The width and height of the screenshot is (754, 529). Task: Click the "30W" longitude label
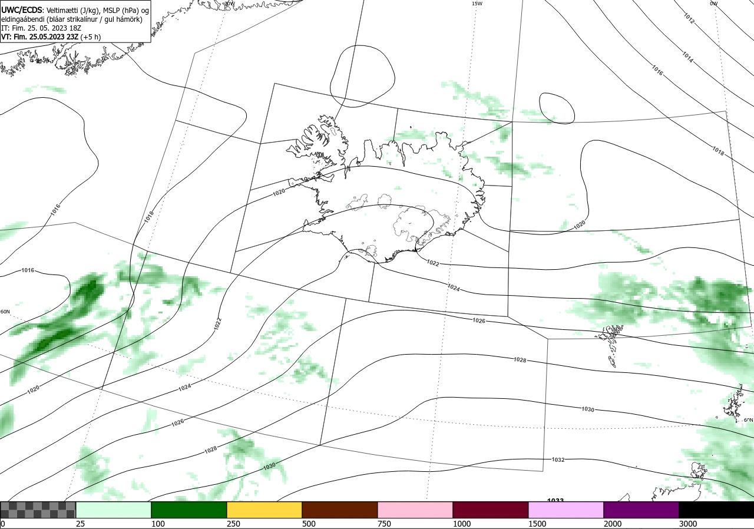tap(230, 4)
